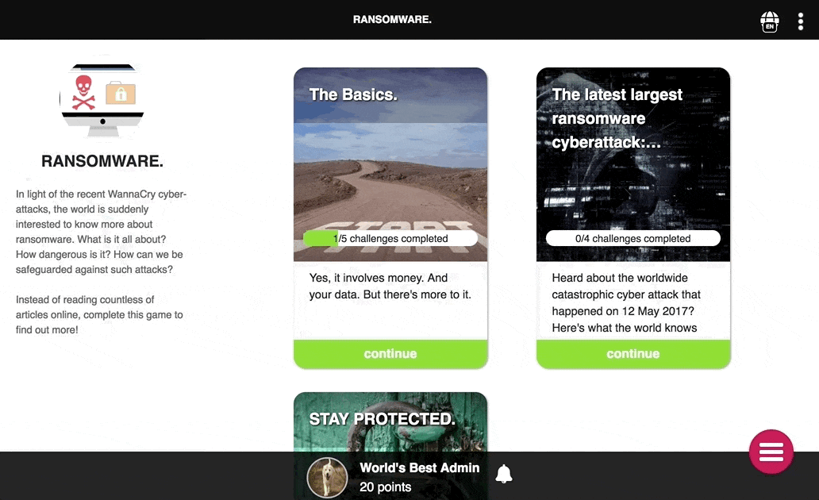Click the ransomware skull computer icon
The width and height of the screenshot is (819, 500).
(102, 99)
